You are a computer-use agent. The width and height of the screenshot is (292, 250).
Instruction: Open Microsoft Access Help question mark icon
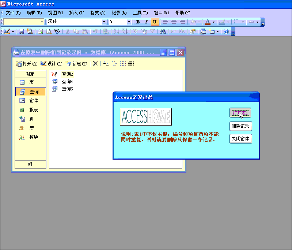(x=226, y=31)
